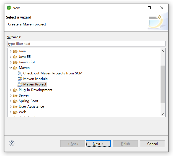Image resolution: width=173 pixels, height=156 pixels.
Task: Expand the JavaScript category
Action: coord(11,62)
